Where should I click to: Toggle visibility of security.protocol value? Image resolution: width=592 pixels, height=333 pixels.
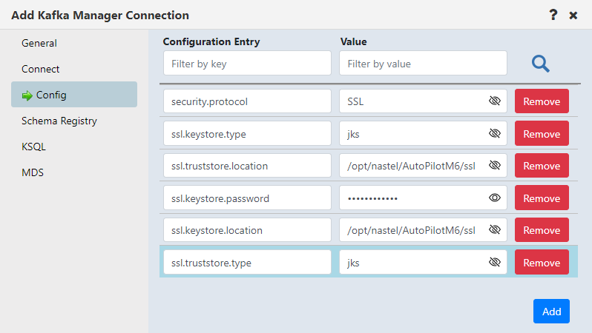(495, 101)
